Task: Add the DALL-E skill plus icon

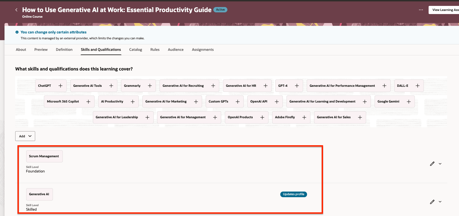Action: pyautogui.click(x=418, y=86)
